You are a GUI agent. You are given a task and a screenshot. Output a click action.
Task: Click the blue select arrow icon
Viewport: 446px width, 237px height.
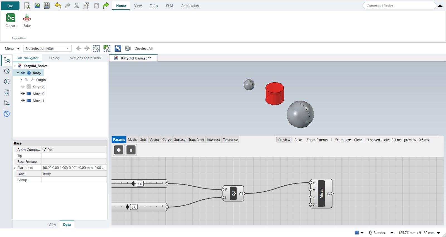pos(118,48)
